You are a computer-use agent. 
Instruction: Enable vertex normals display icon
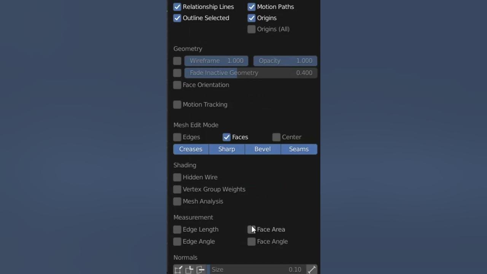point(178,269)
